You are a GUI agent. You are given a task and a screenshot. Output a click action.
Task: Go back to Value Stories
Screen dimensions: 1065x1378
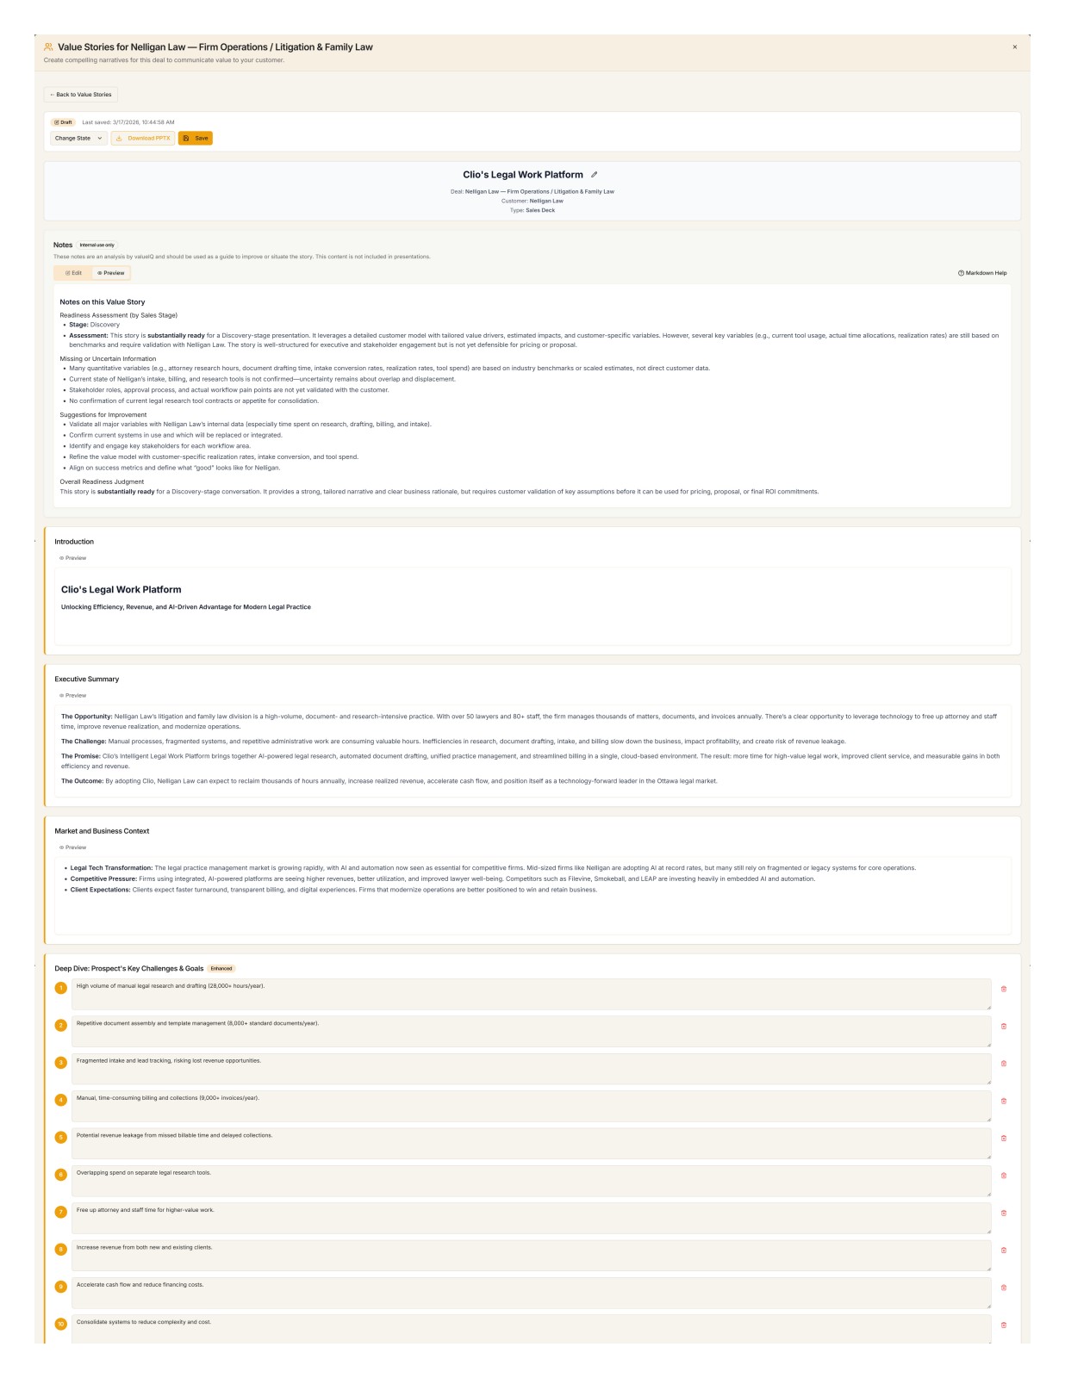pyautogui.click(x=81, y=95)
